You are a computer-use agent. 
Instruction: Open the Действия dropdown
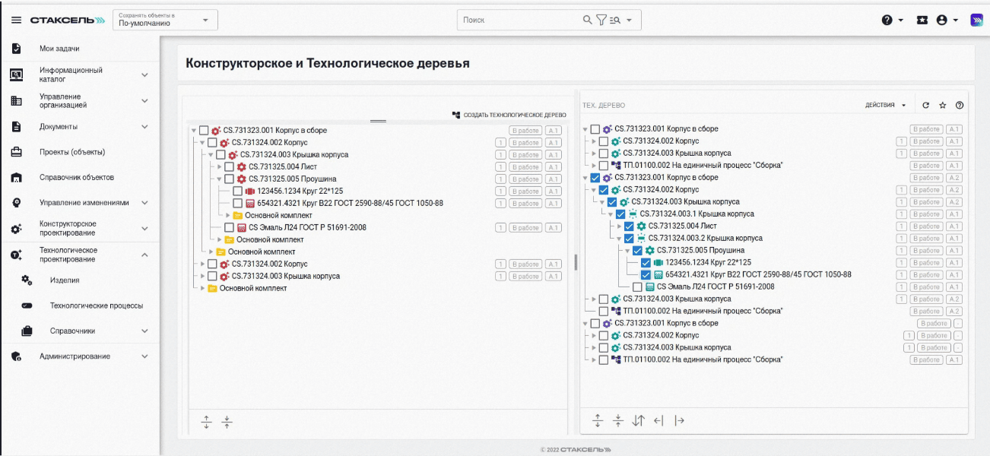[885, 105]
